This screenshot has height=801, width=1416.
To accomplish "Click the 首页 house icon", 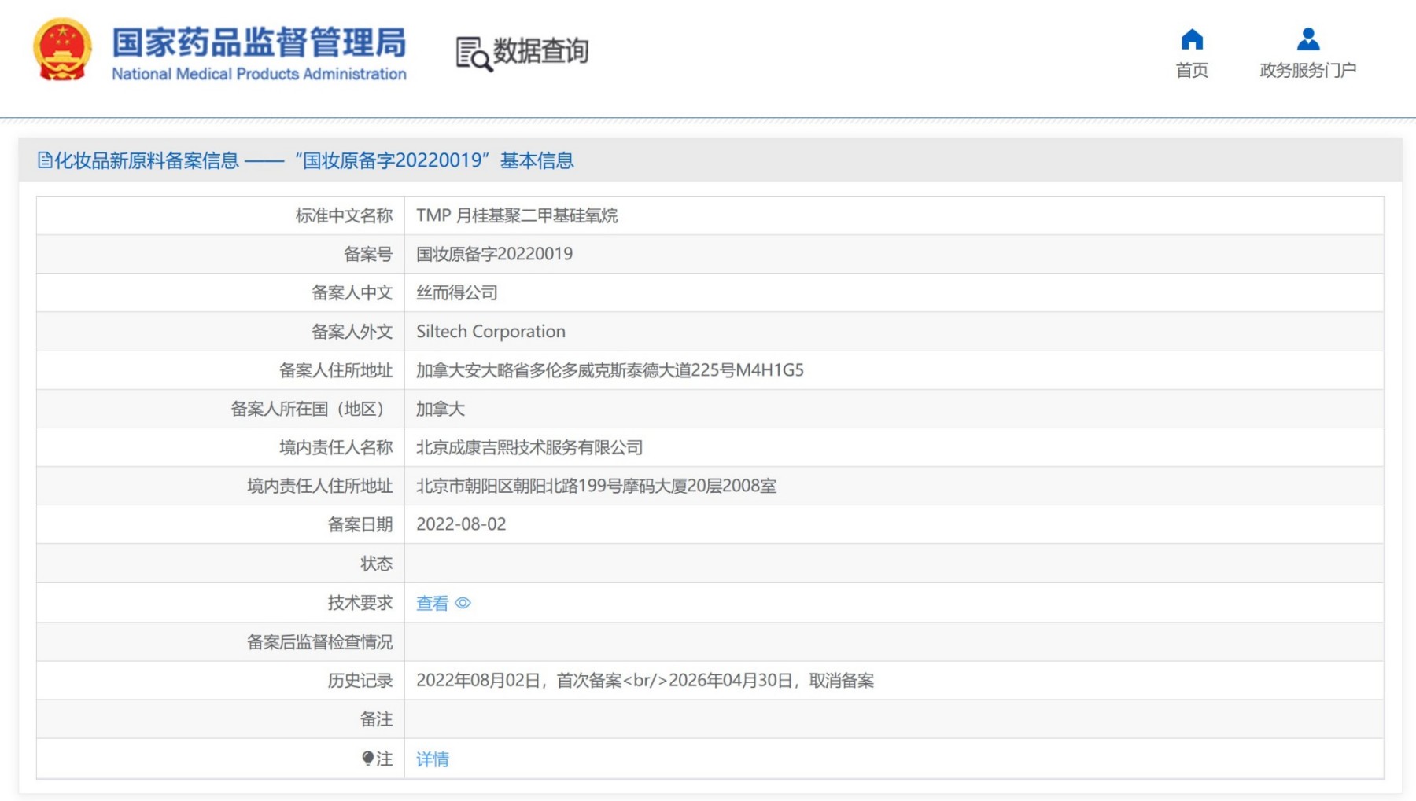I will tap(1192, 39).
